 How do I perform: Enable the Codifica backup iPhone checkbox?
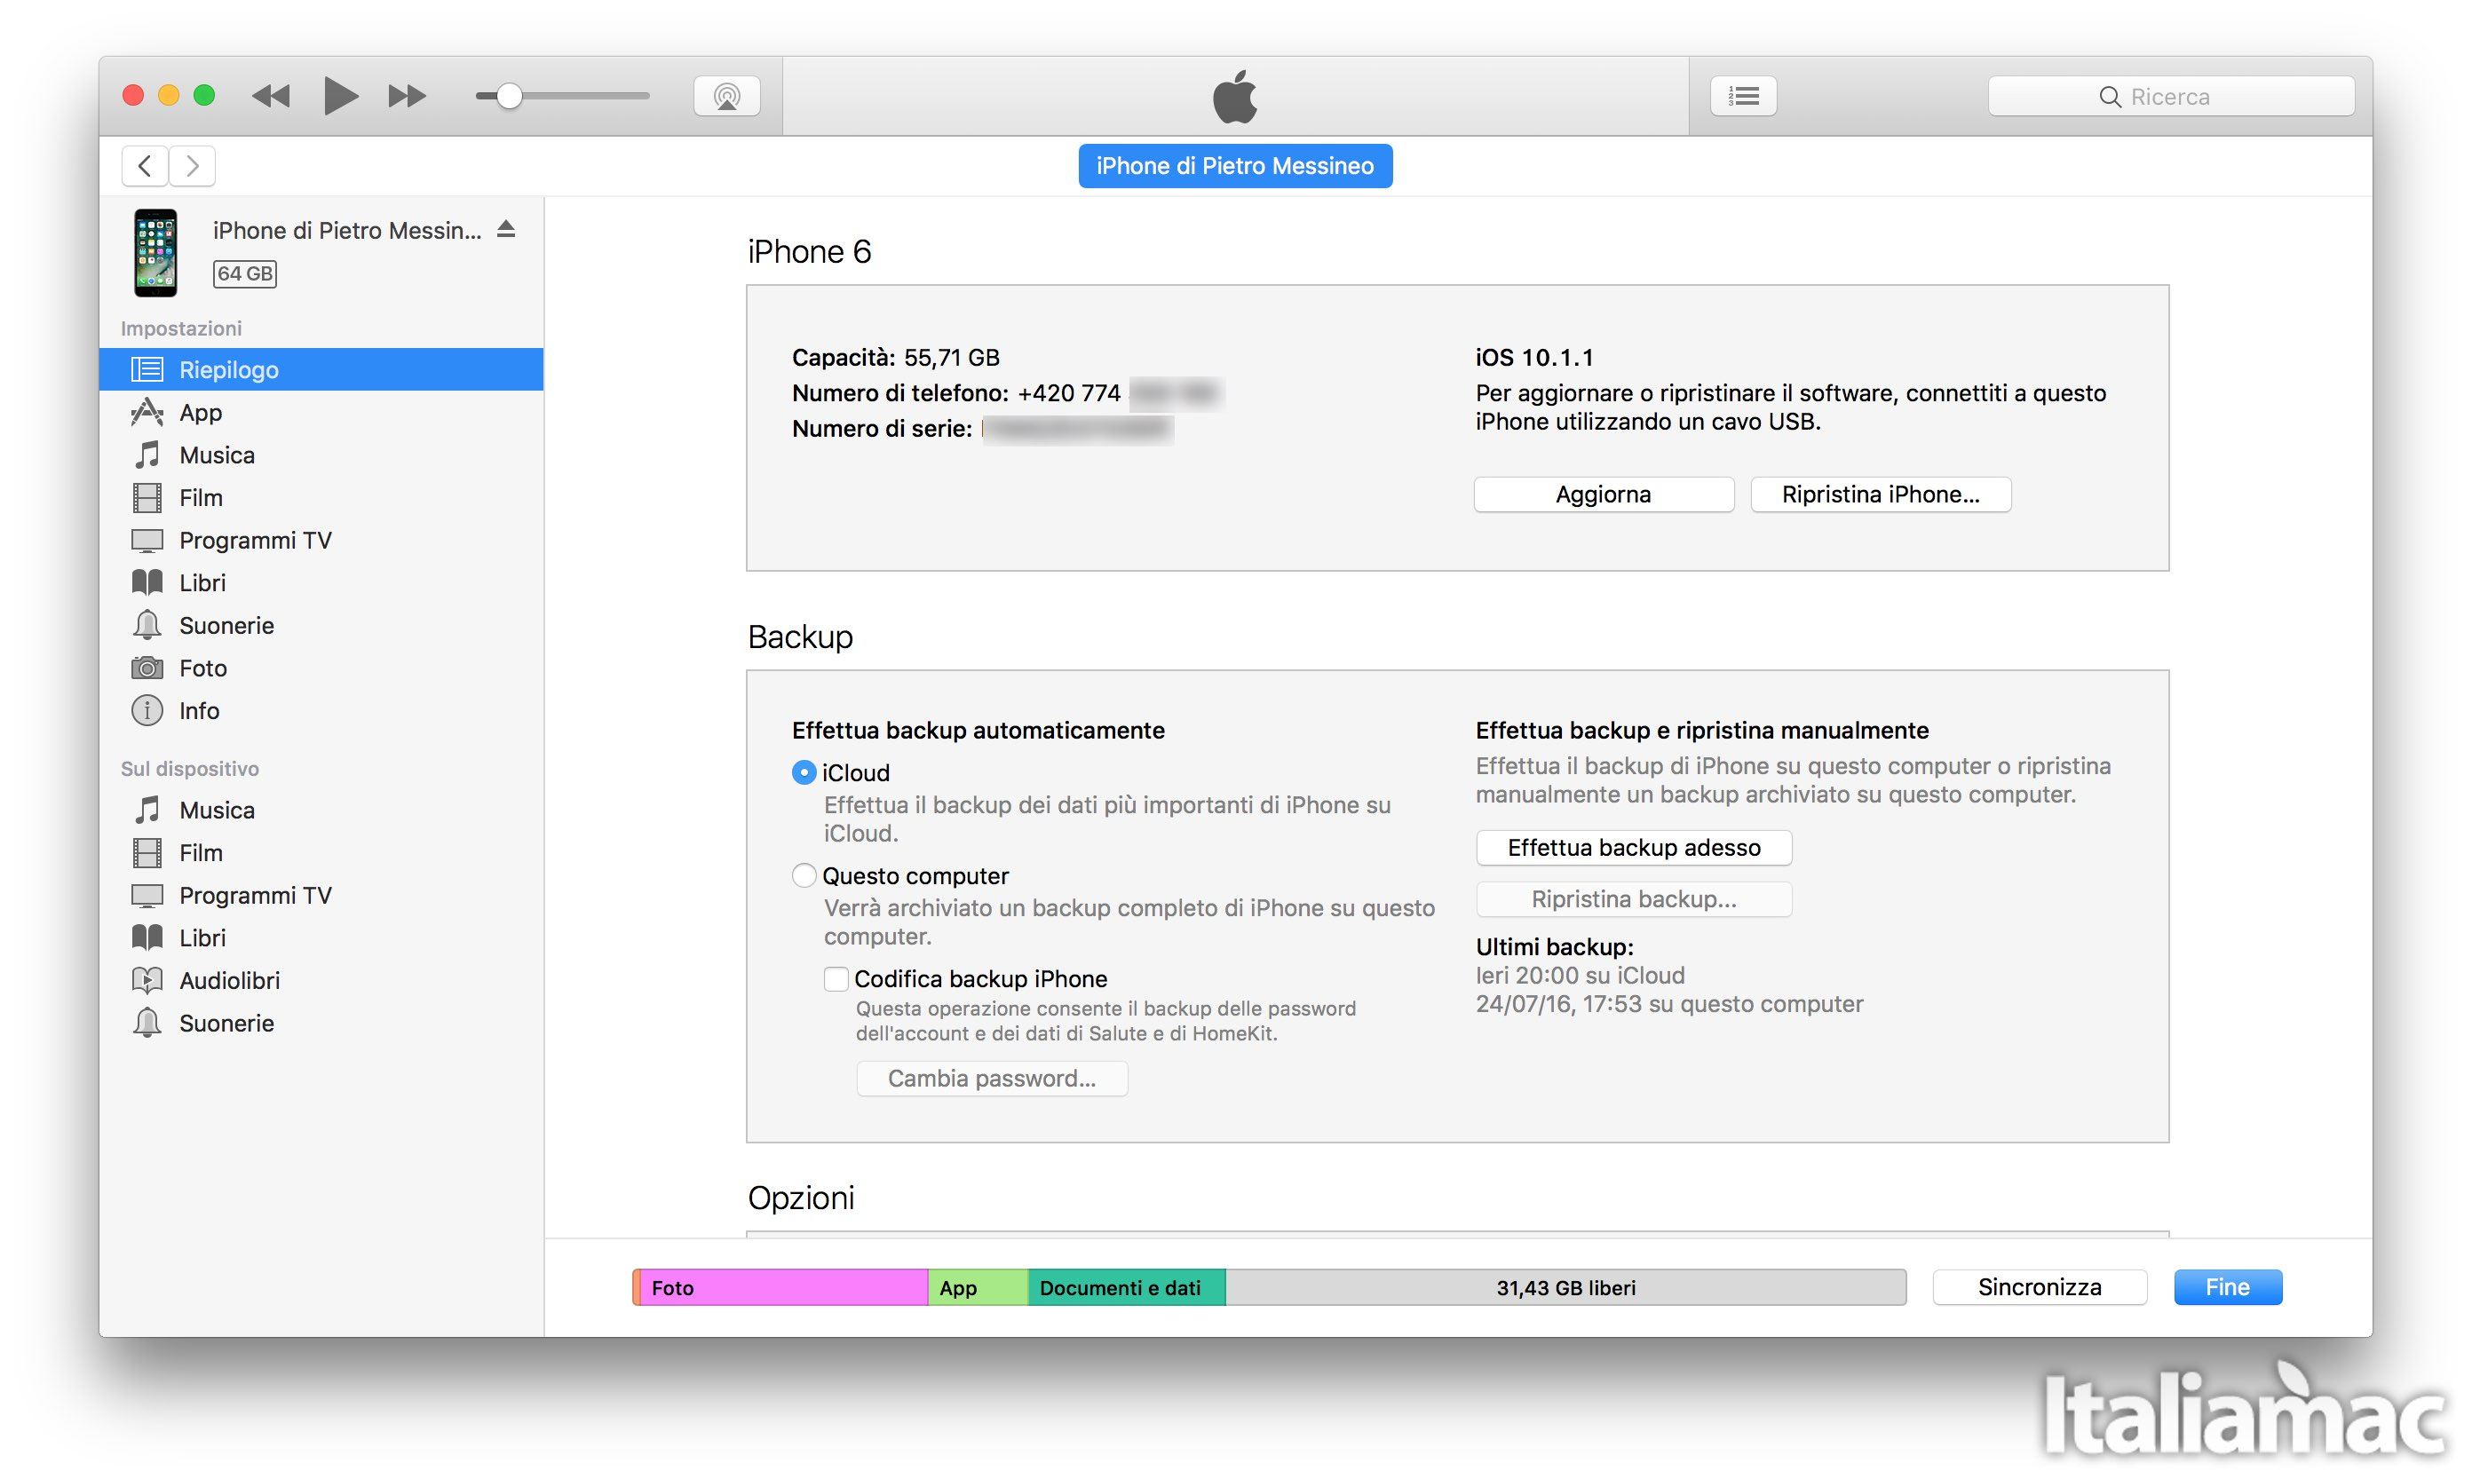pos(836,978)
